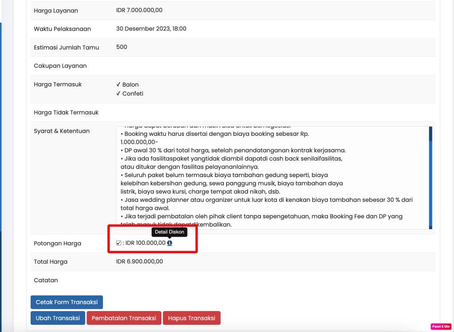Click the Paint X lite badge

[x=440, y=326]
